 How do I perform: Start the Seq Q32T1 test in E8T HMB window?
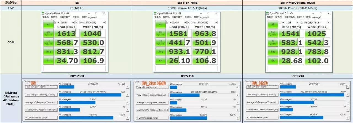point(272,33)
